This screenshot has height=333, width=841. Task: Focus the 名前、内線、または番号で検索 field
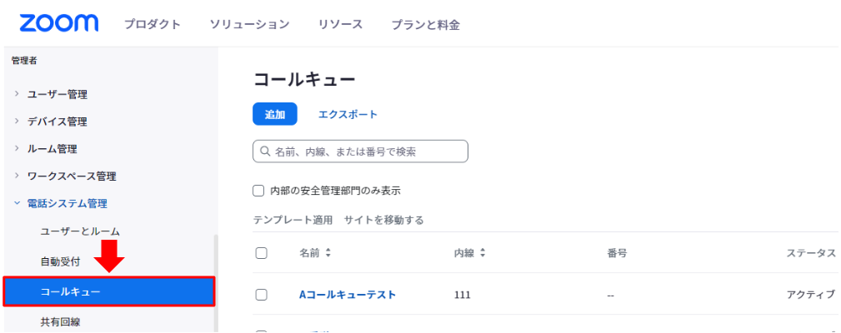(360, 152)
